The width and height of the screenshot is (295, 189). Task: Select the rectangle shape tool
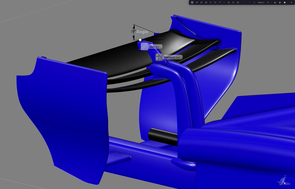(x=215, y=2)
